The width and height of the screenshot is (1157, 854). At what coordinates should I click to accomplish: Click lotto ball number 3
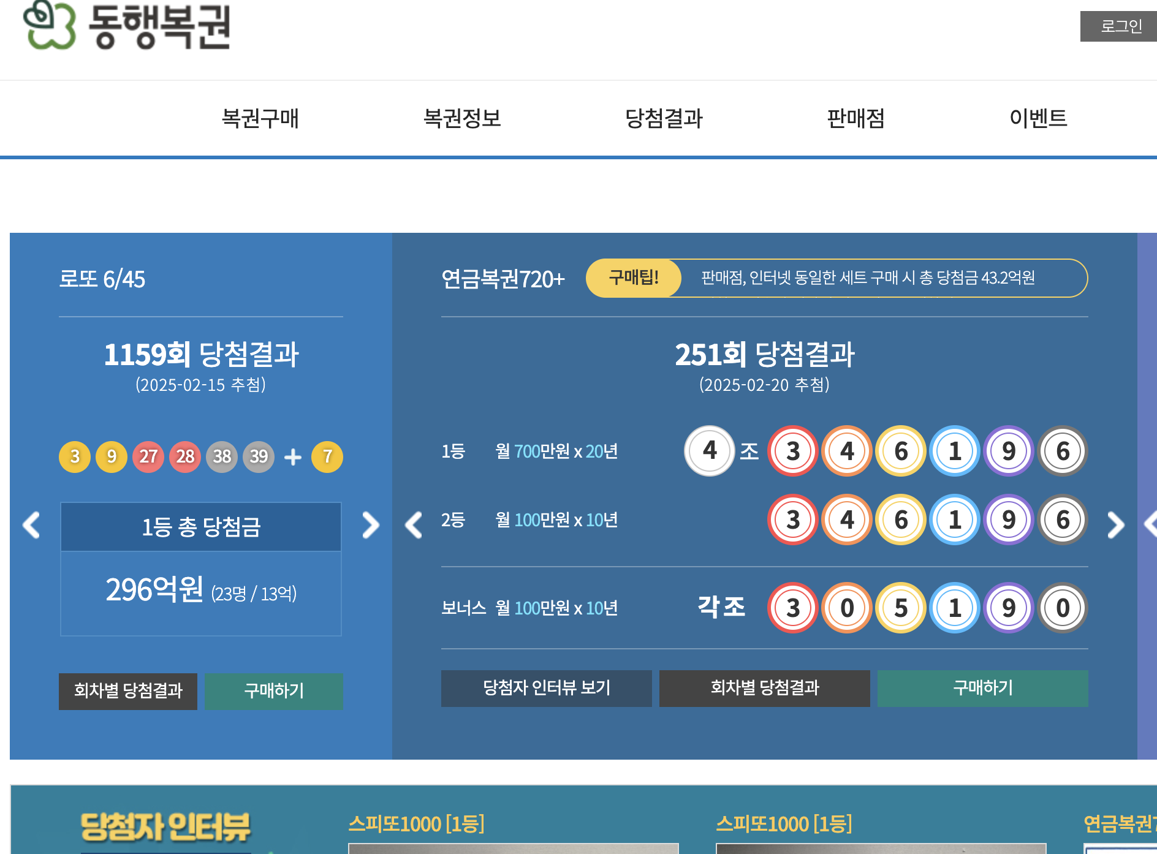tap(75, 456)
